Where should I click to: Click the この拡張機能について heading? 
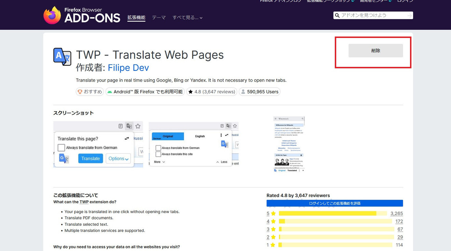[76, 196]
